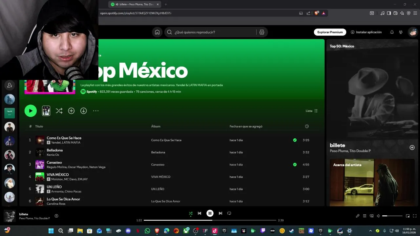
Task: Click the playlist preview thumbnail beside play button
Action: pyautogui.click(x=46, y=111)
